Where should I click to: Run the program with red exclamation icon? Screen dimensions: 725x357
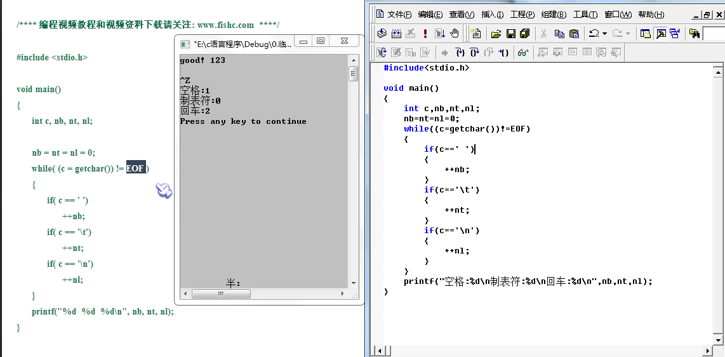[425, 33]
